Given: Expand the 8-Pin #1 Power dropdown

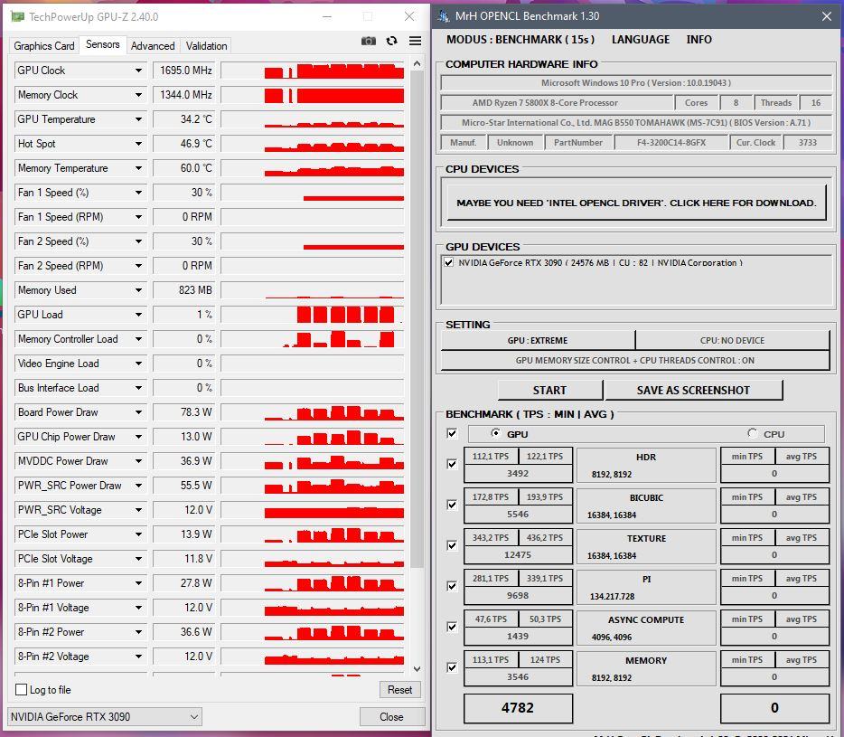Looking at the screenshot, I should pyautogui.click(x=138, y=583).
